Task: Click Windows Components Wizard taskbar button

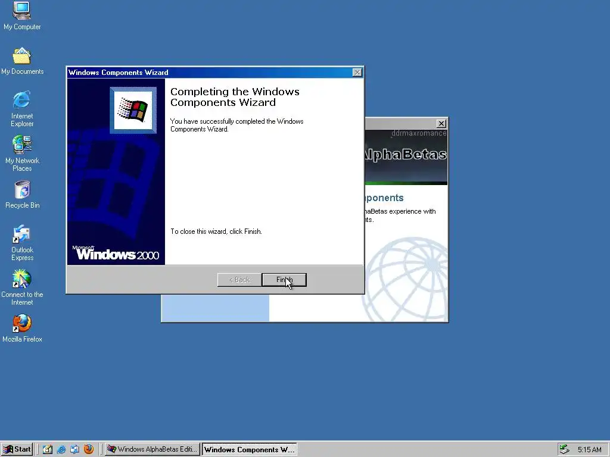Action: pos(250,449)
